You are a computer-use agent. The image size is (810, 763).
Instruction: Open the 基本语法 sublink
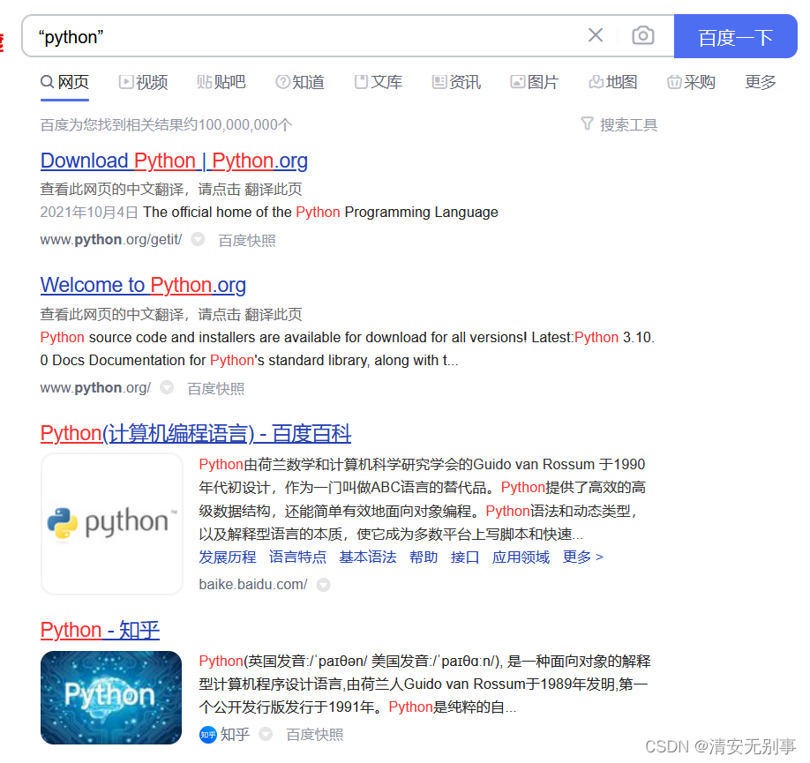pyautogui.click(x=368, y=557)
